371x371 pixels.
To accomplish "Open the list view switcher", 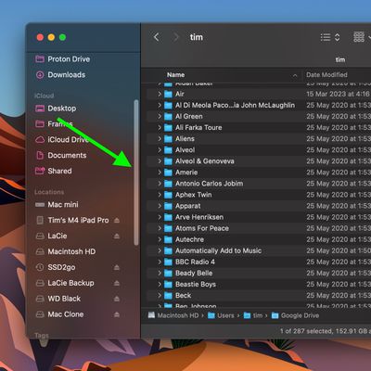I will tap(330, 37).
